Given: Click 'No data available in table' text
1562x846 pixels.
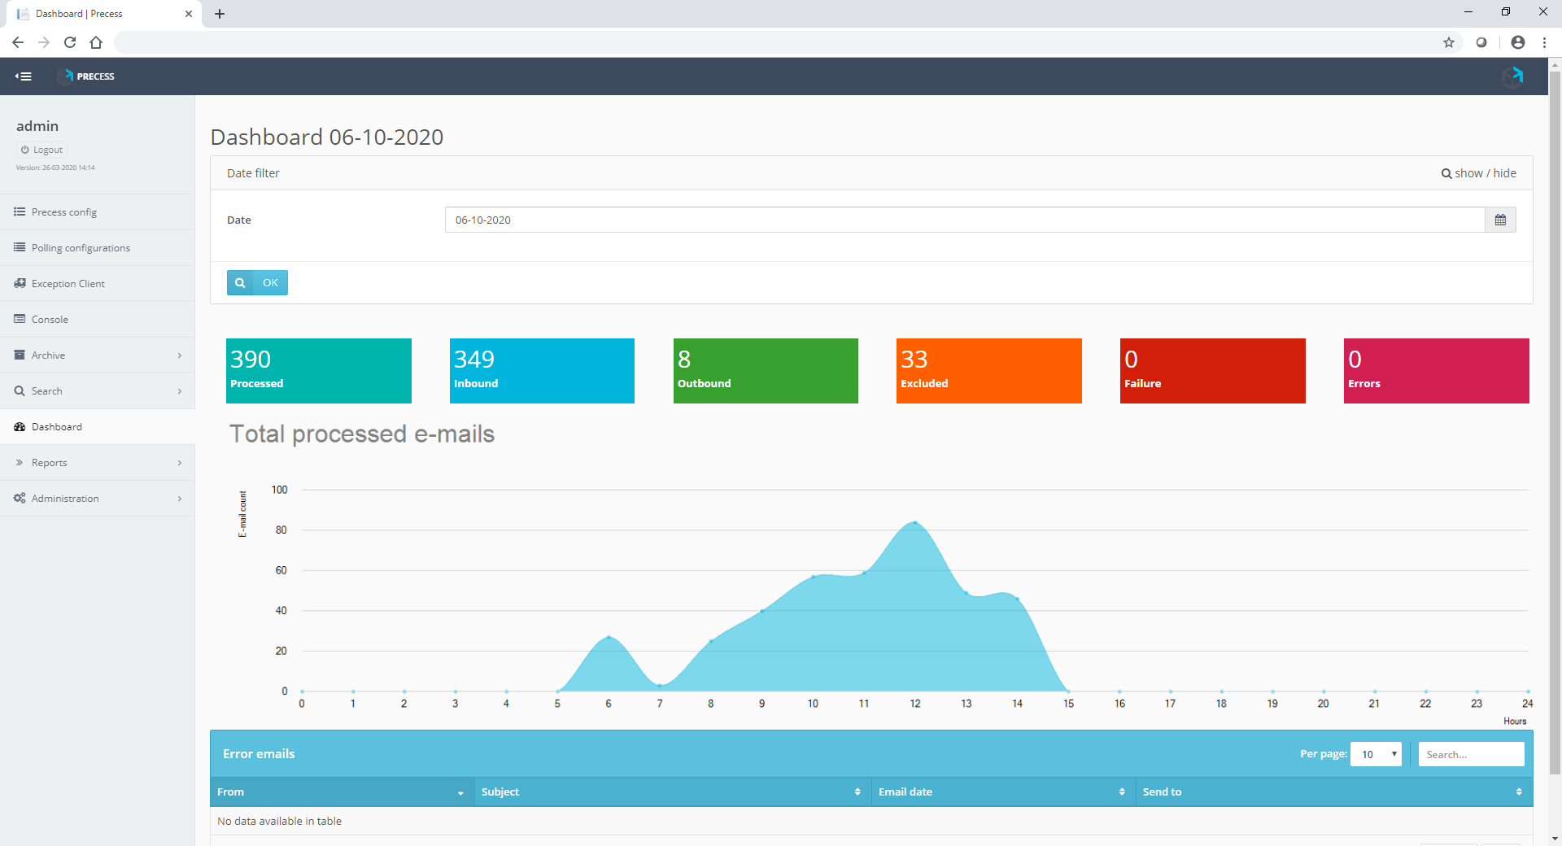Looking at the screenshot, I should (279, 822).
